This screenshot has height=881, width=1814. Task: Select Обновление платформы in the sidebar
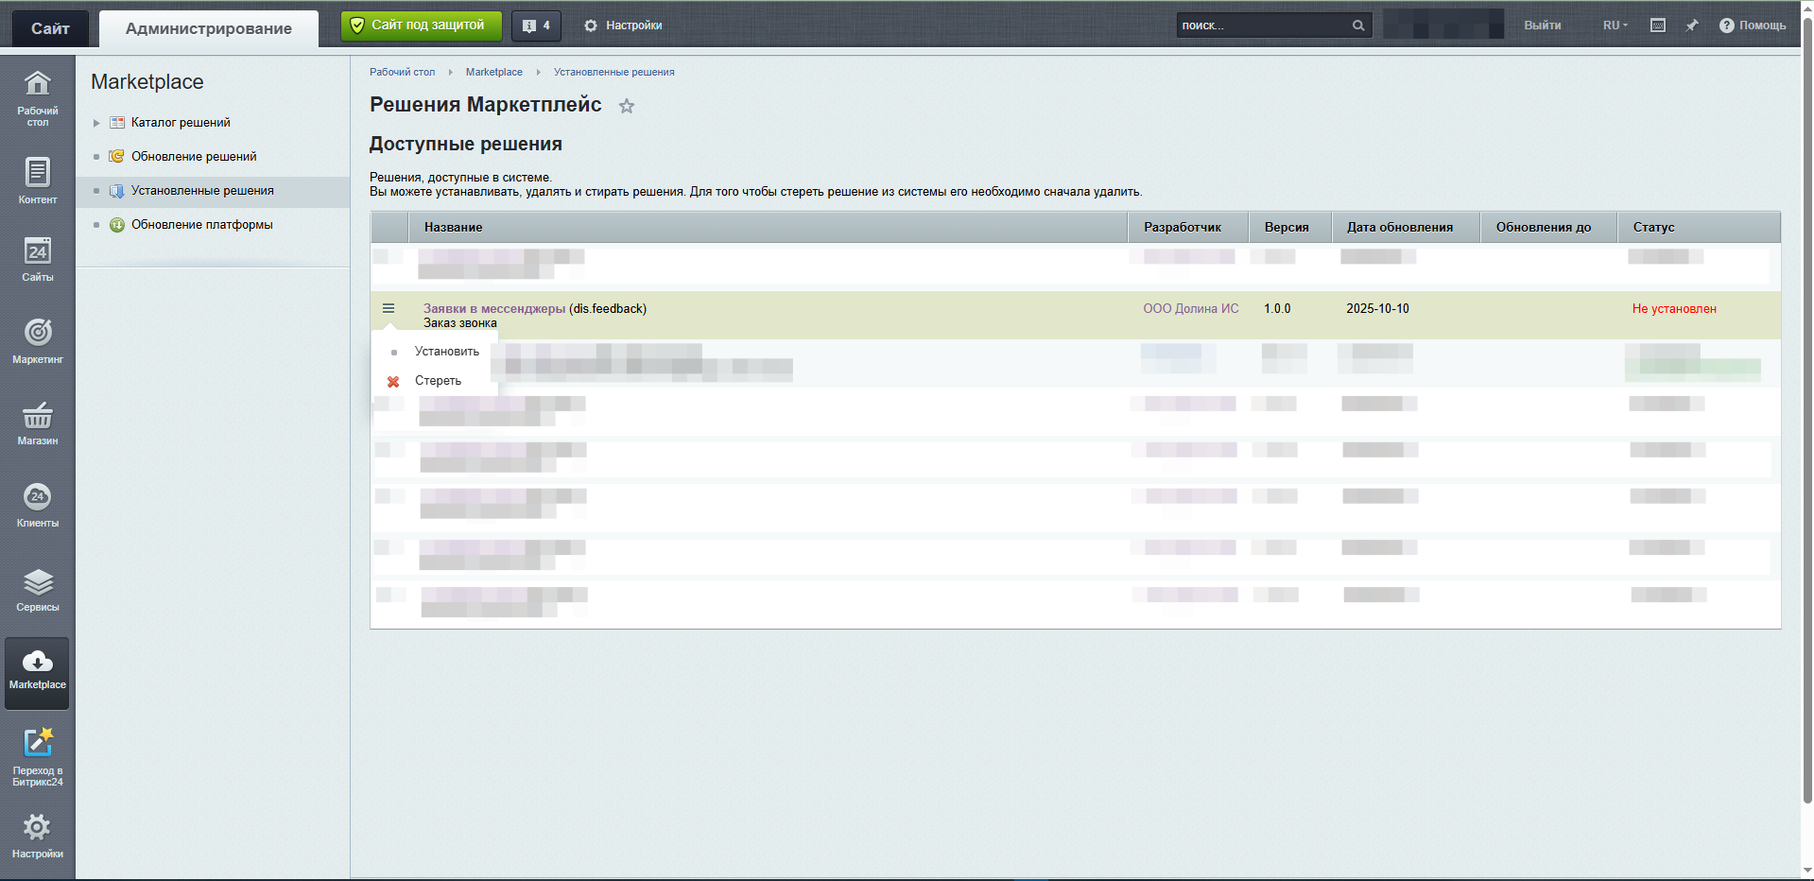tap(201, 225)
